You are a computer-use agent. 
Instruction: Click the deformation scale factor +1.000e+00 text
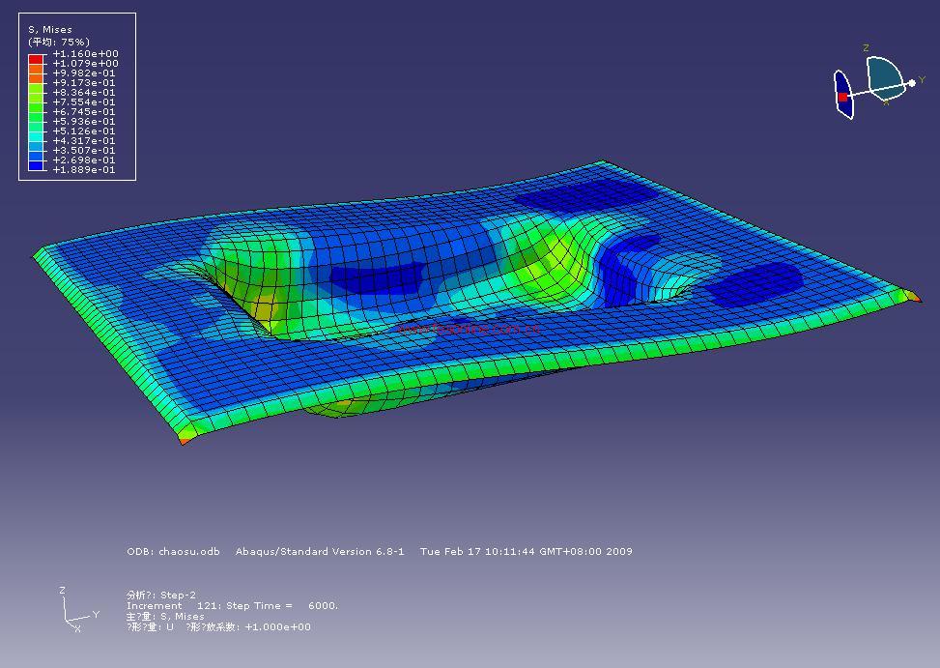pos(278,626)
